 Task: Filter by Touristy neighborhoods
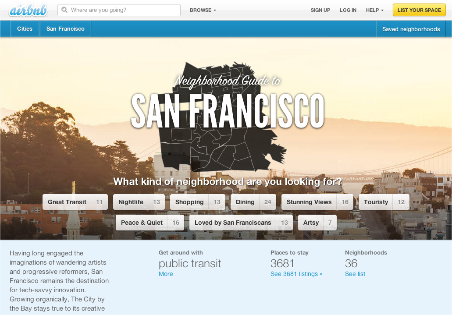[x=384, y=202]
